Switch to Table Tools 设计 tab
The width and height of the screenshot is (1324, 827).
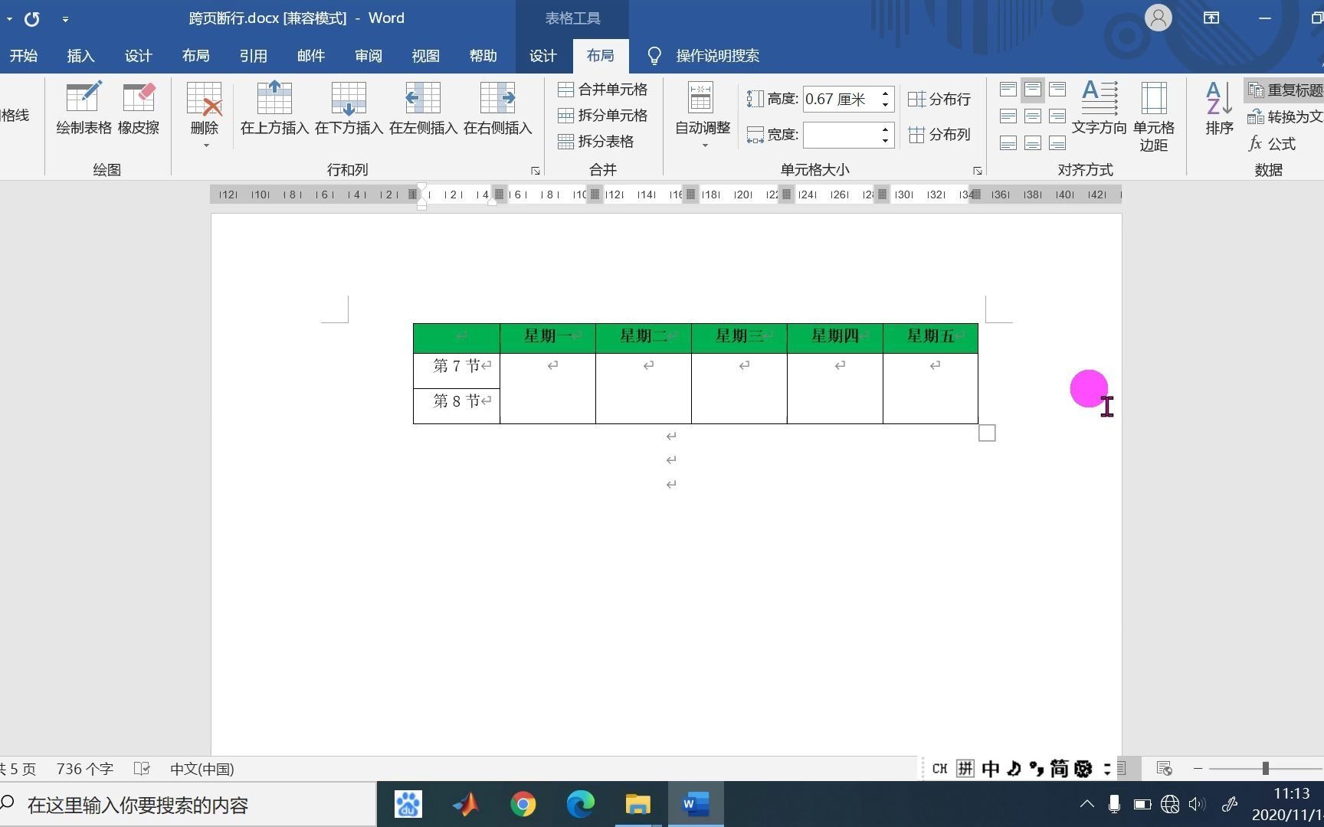coord(542,56)
